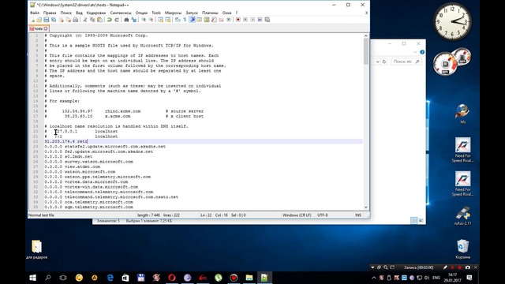Click UTF-8 encoding in status bar
This screenshot has width=505, height=284.
pyautogui.click(x=323, y=215)
